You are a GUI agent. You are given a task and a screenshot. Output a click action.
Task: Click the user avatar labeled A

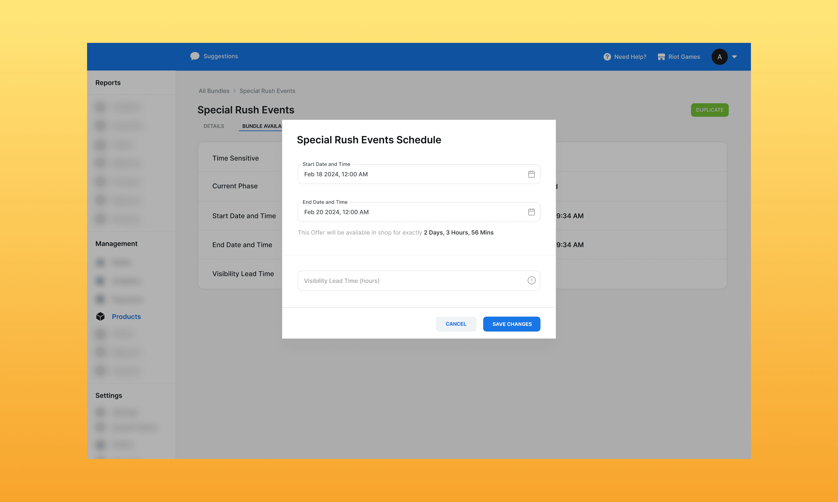pyautogui.click(x=719, y=57)
